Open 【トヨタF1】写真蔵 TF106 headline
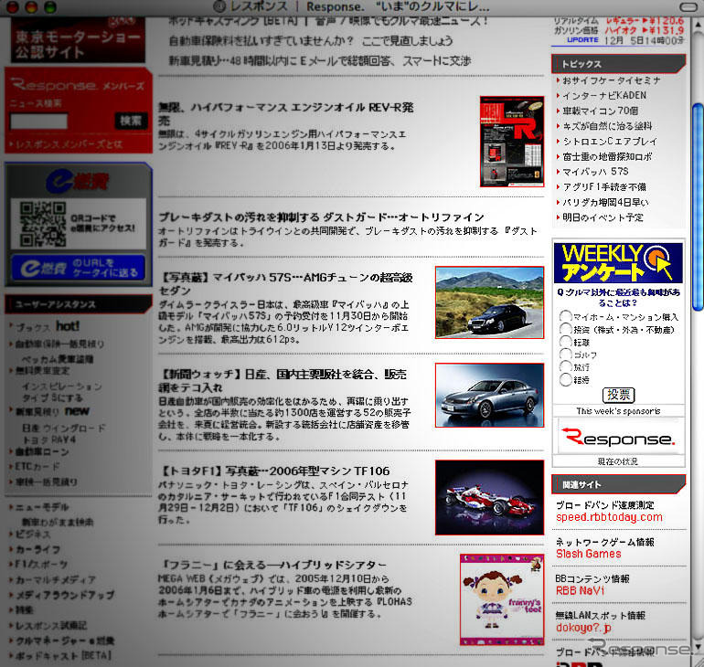 coord(274,471)
